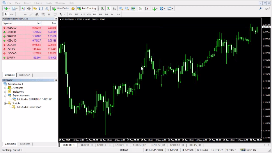
Task: Toggle AutoTrading on or off
Action: (87, 8)
